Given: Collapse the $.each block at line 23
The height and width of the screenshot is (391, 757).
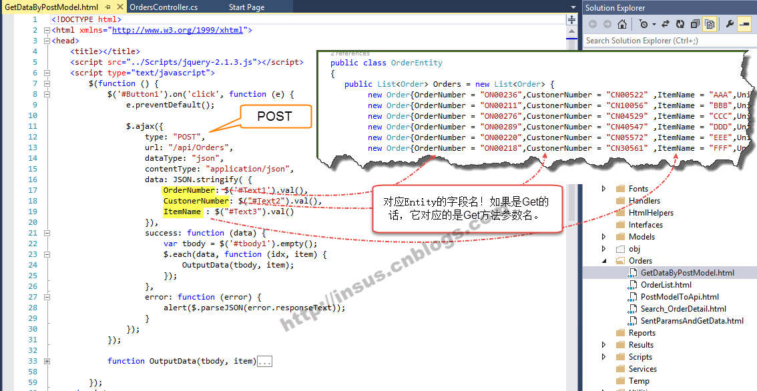Looking at the screenshot, I should tap(47, 254).
